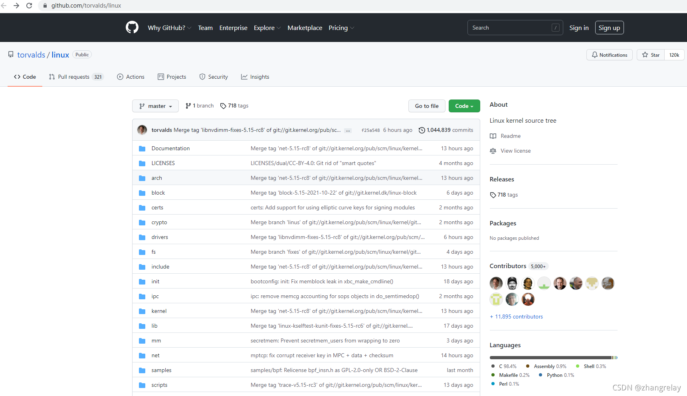This screenshot has width=687, height=396.
Task: Click the last contributor avatar in second row
Action: coord(528,299)
